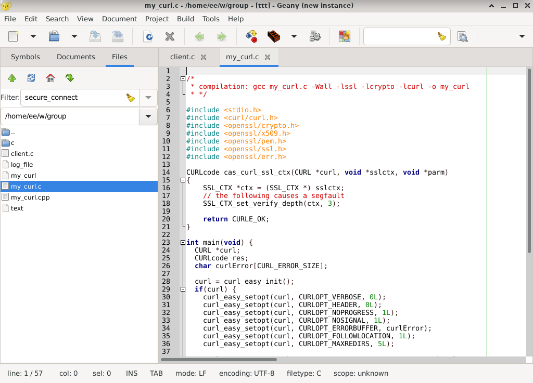Image resolution: width=533 pixels, height=383 pixels.
Task: Expand the directory path dropdown
Action: [x=148, y=116]
